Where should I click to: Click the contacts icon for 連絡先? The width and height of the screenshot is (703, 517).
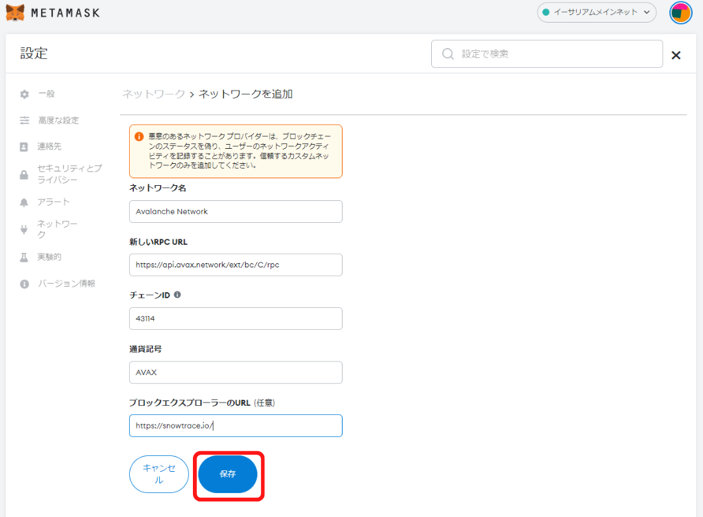pos(24,147)
